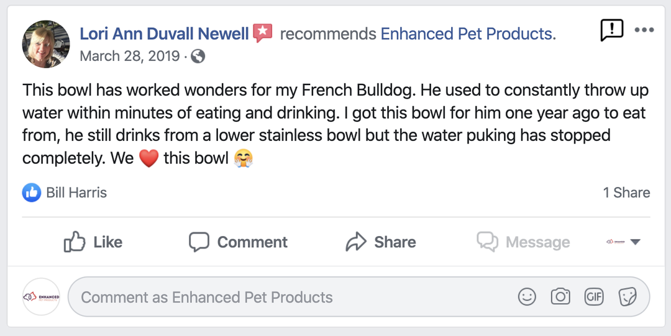This screenshot has width=671, height=336.
Task: Click the globe public privacy icon
Action: (x=198, y=57)
